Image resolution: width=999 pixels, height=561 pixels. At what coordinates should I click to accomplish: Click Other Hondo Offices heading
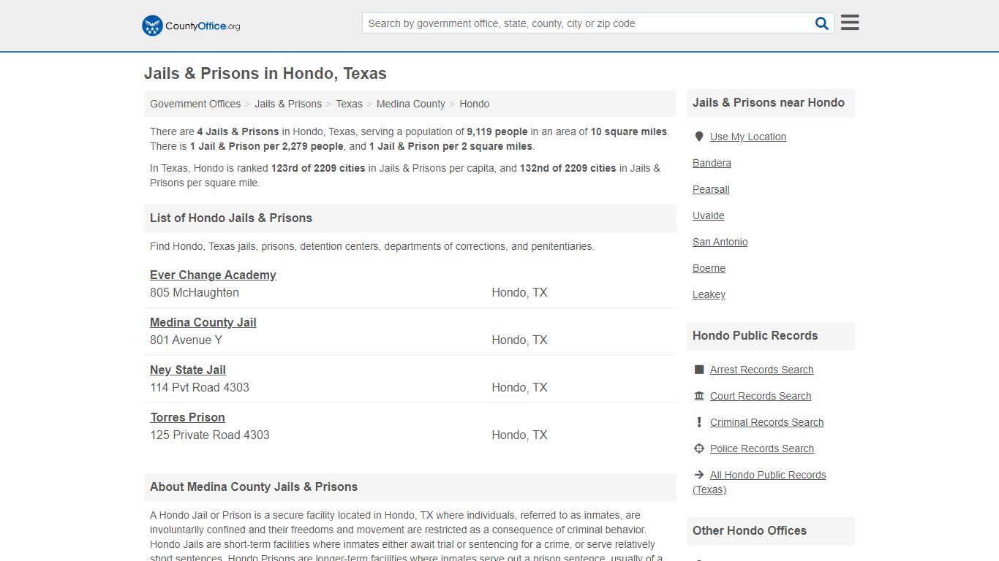[750, 530]
